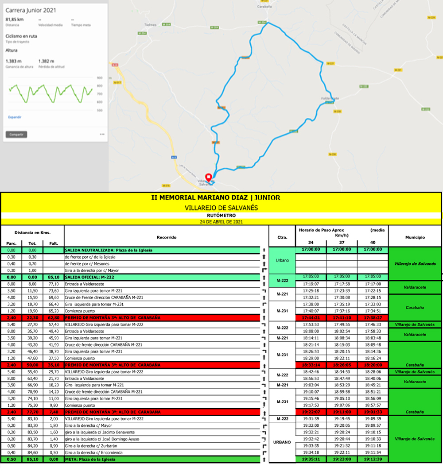443x471 pixels.
Task: Click the Compartir button
Action: pyautogui.click(x=16, y=134)
